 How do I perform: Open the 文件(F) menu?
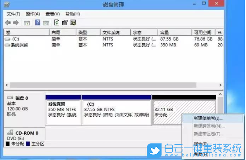14,14
